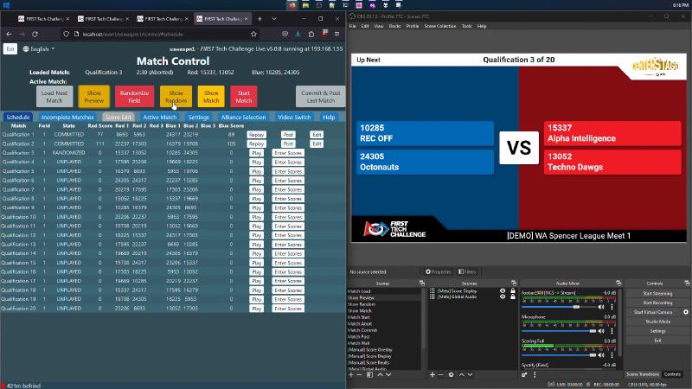The width and height of the screenshot is (692, 389).
Task: Open foobar2000 channel three-dot menu
Action: [612, 307]
